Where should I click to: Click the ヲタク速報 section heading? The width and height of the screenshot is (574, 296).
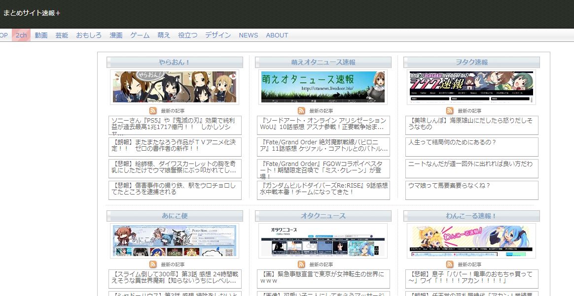471,62
